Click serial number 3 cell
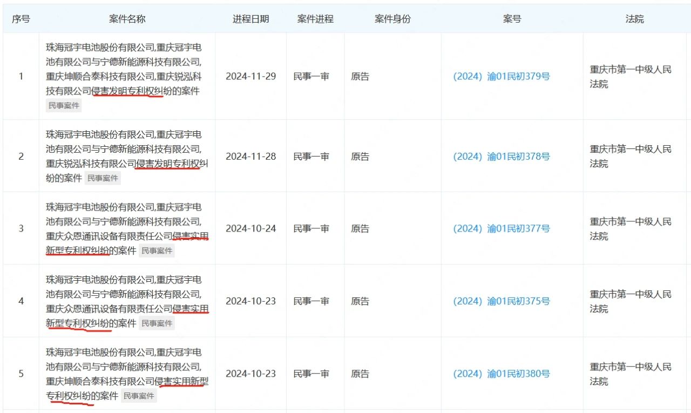Screen dimensions: 691x413 coord(21,229)
